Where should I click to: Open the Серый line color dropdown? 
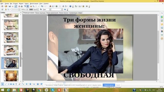[38, 9]
